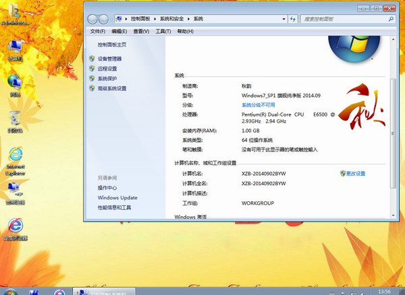Screen dimensions: 405x295
Task: Click the computer icon in the address bar
Action: [119, 19]
